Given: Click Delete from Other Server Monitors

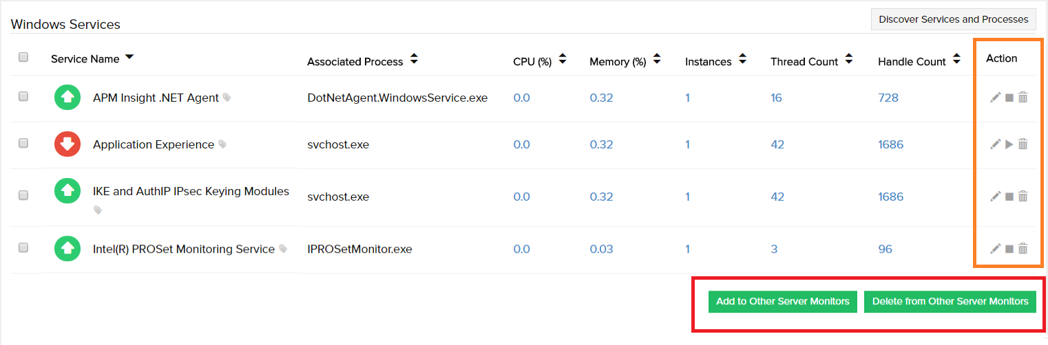Looking at the screenshot, I should point(950,301).
